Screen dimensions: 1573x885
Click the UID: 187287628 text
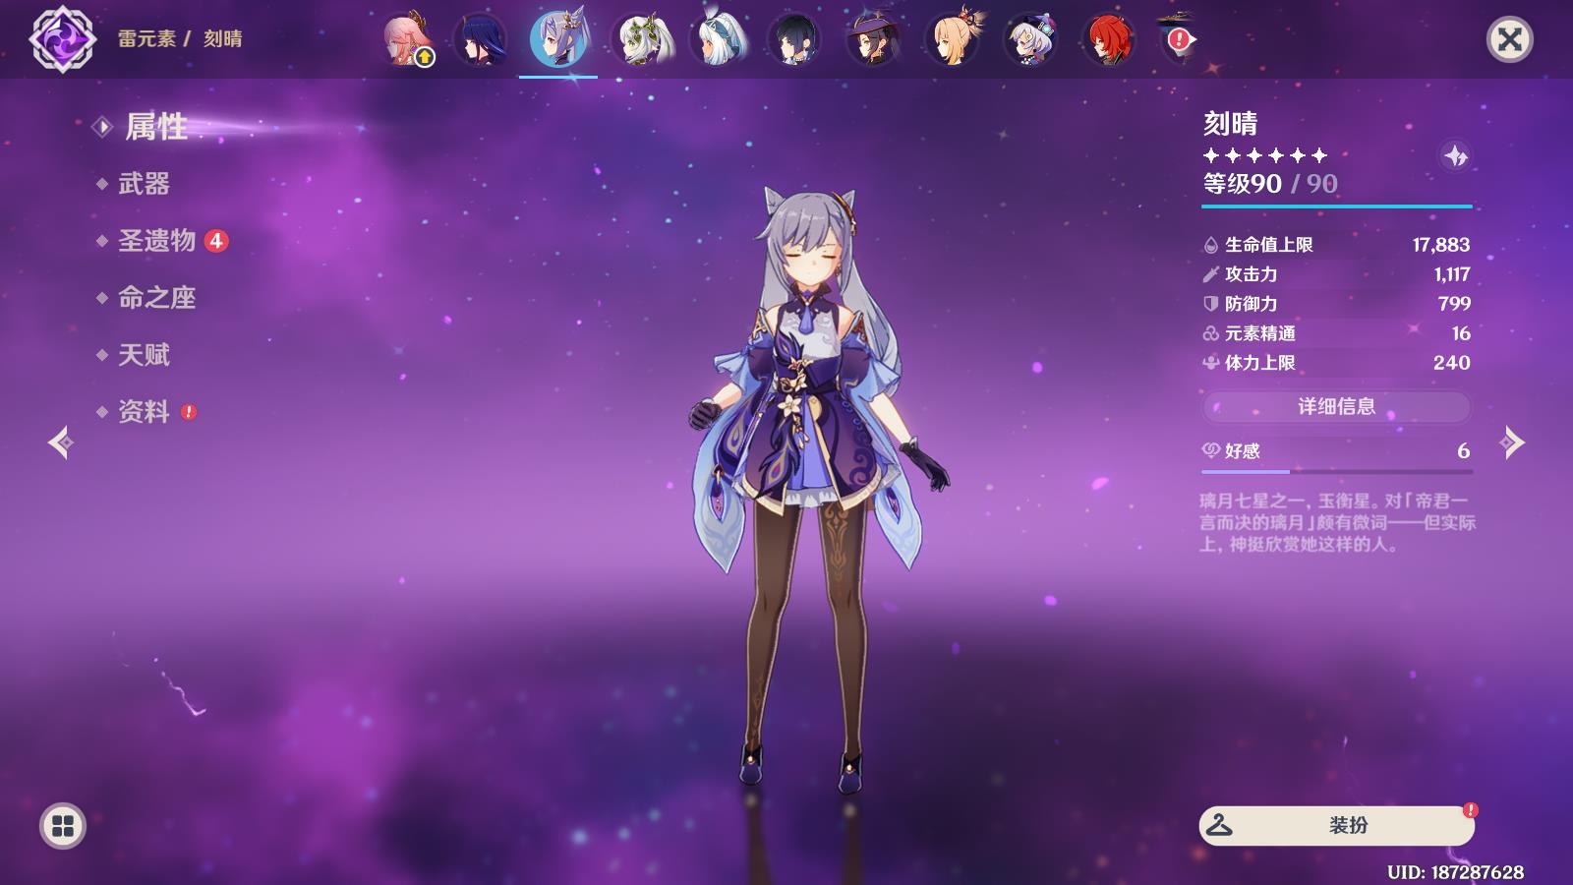pos(1455,872)
